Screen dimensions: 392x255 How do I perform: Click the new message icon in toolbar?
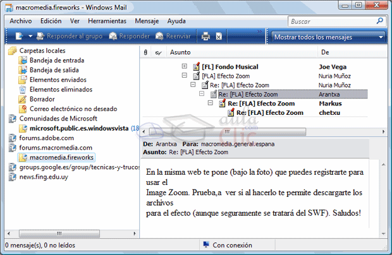pos(20,37)
